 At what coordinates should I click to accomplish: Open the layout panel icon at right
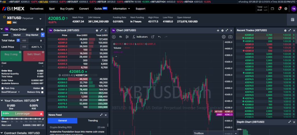click(292, 20)
